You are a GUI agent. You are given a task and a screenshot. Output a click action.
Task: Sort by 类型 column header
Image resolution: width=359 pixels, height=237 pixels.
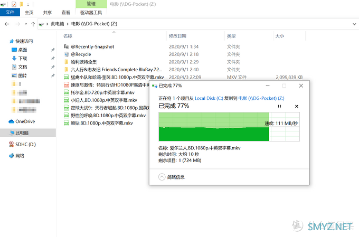(231, 36)
